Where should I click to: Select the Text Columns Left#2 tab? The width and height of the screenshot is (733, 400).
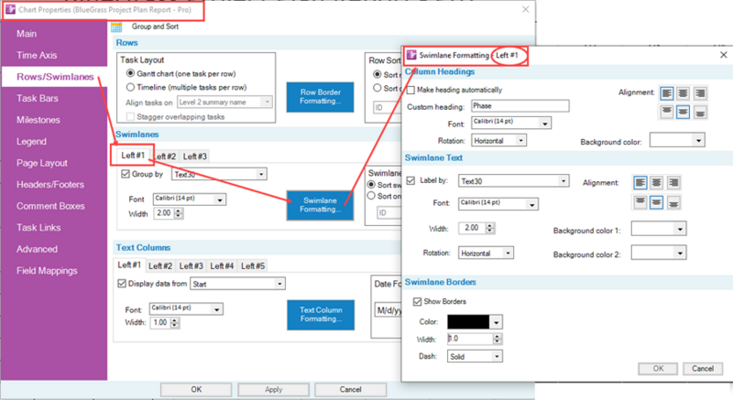[x=159, y=266]
